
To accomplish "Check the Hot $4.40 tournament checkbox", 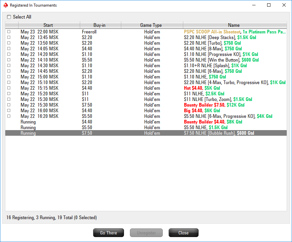I will (9, 88).
